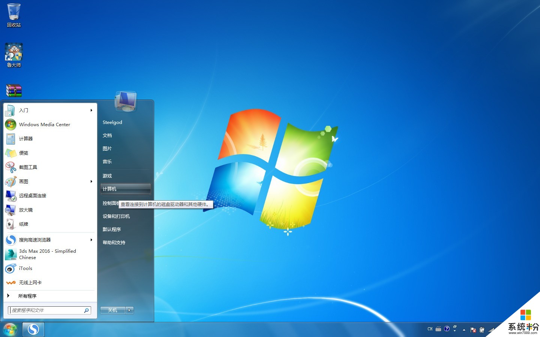Select the 鲁大师 desktop shortcut

pos(14,55)
